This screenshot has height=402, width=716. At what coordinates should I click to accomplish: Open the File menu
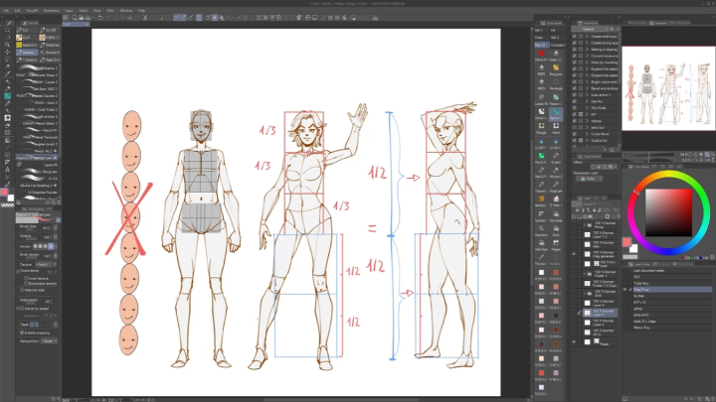tap(6, 11)
